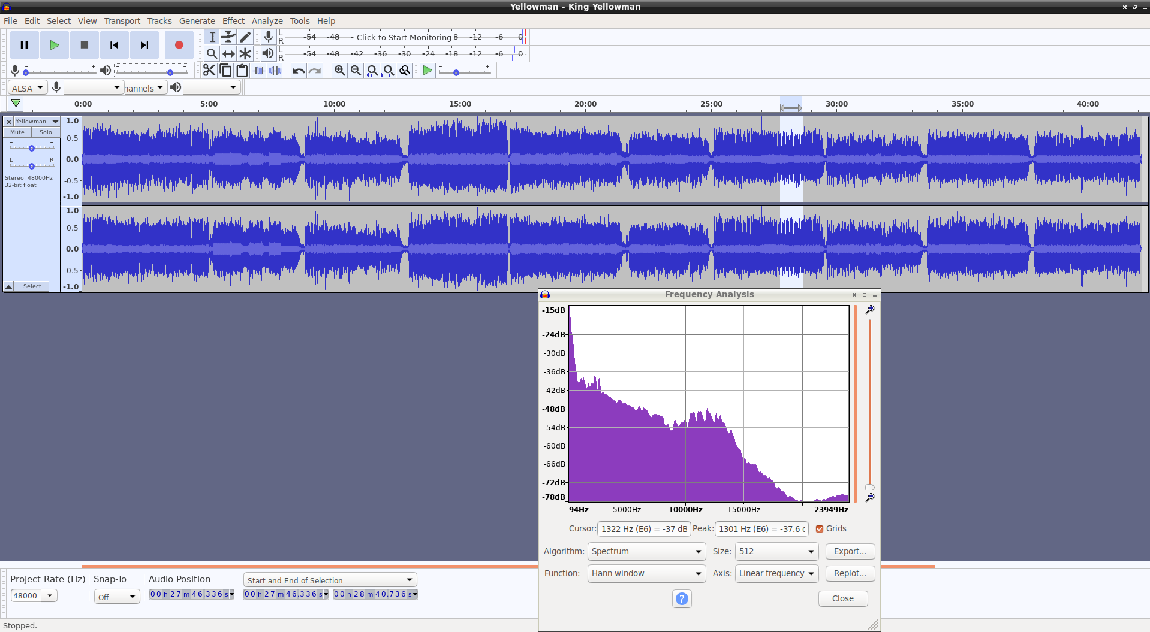Open the Axis dropdown showing Linear frequency
1150x632 pixels.
776,573
